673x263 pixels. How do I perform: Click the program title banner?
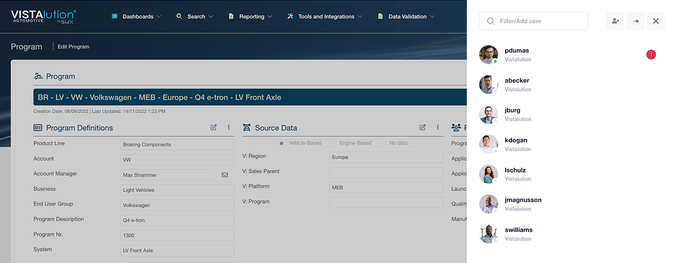250,97
